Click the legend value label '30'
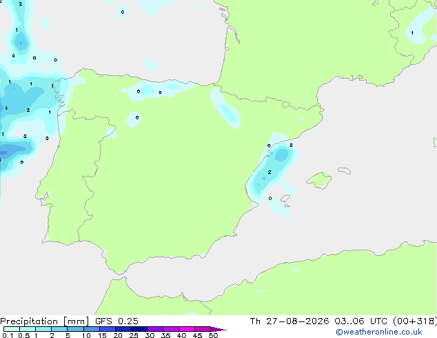 [x=150, y=335]
